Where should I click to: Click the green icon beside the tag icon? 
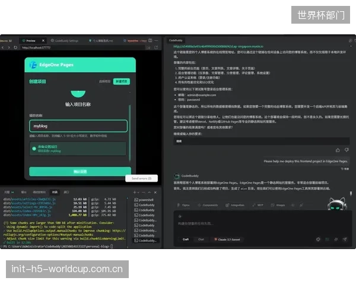coord(327,240)
